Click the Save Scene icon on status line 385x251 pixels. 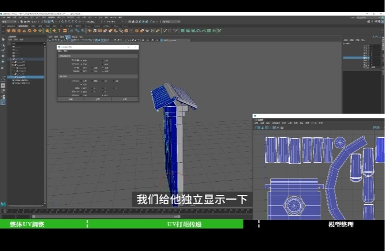click(x=28, y=21)
